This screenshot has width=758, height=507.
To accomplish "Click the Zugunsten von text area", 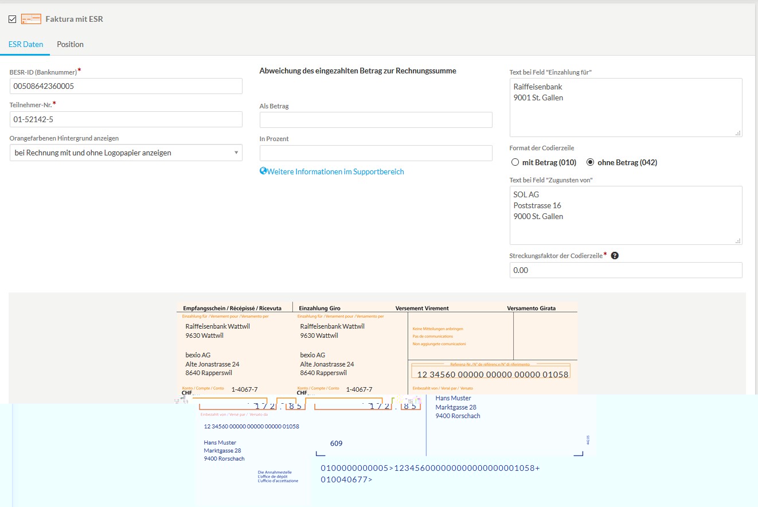I will click(x=625, y=215).
